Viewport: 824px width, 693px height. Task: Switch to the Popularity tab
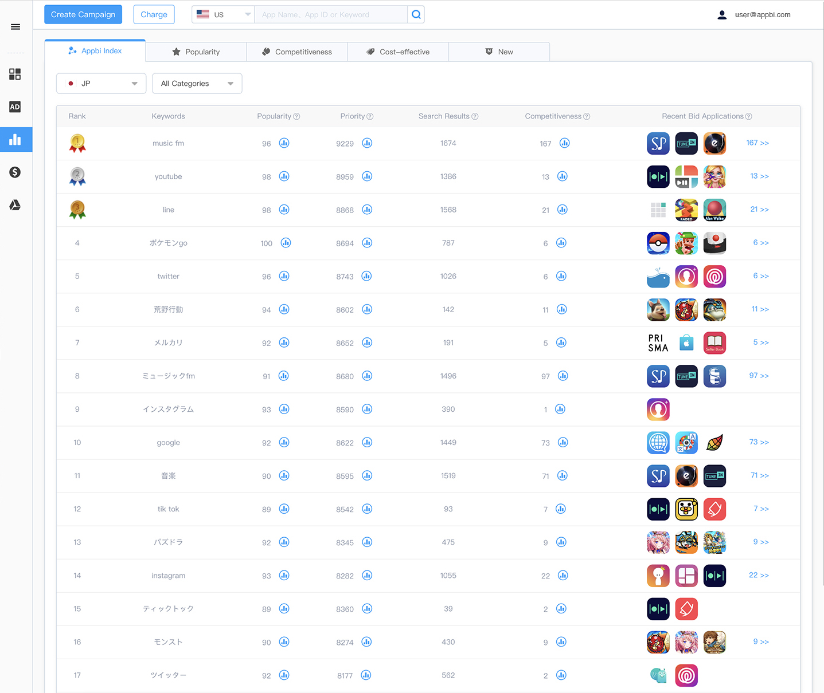(196, 52)
